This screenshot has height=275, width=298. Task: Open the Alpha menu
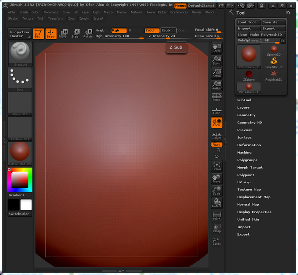click(12, 12)
